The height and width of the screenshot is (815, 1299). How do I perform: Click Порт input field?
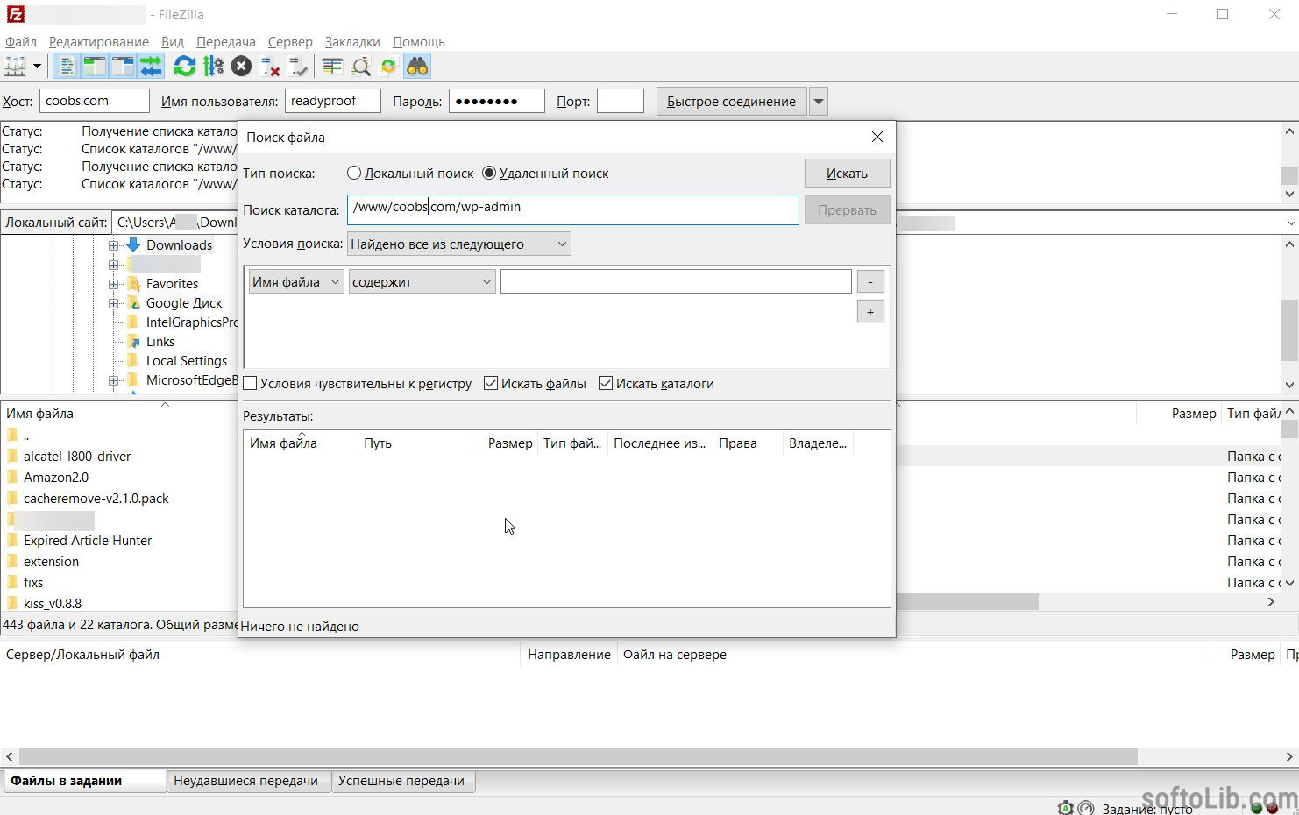(x=621, y=101)
